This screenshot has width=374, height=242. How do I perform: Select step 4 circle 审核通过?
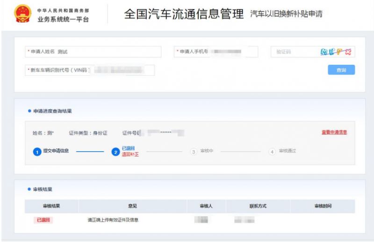click(272, 152)
